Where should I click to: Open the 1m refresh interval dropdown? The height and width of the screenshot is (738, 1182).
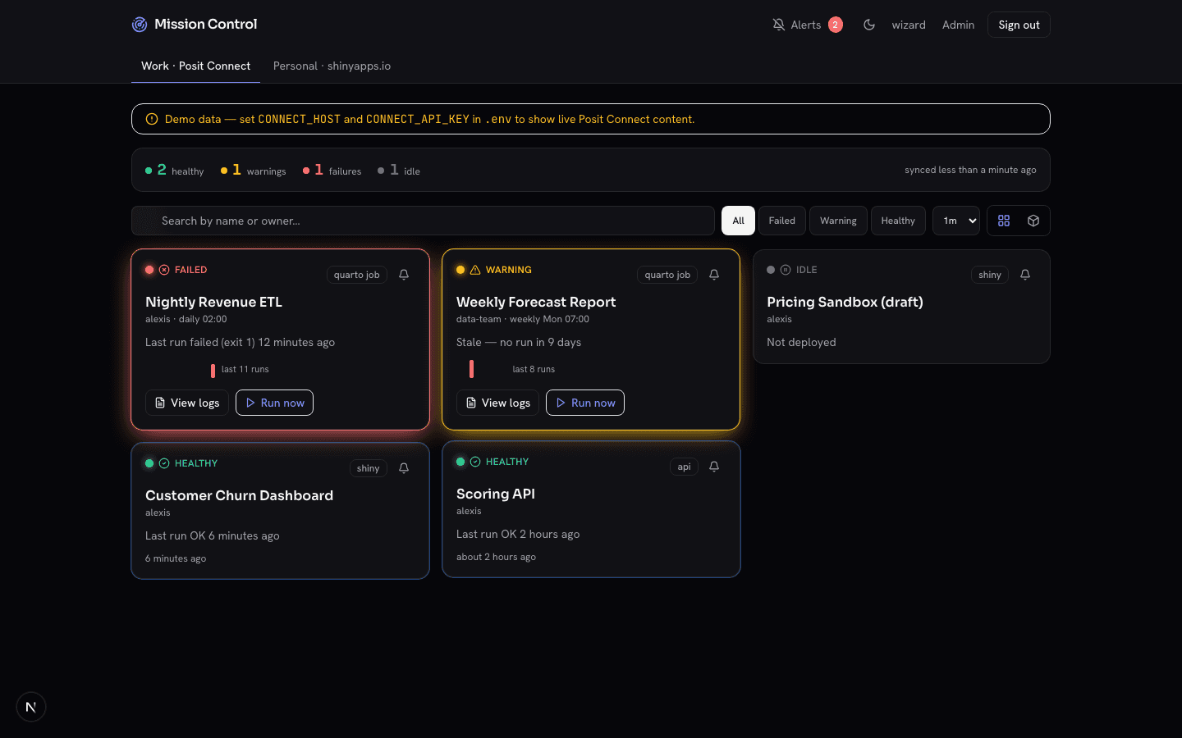click(956, 221)
